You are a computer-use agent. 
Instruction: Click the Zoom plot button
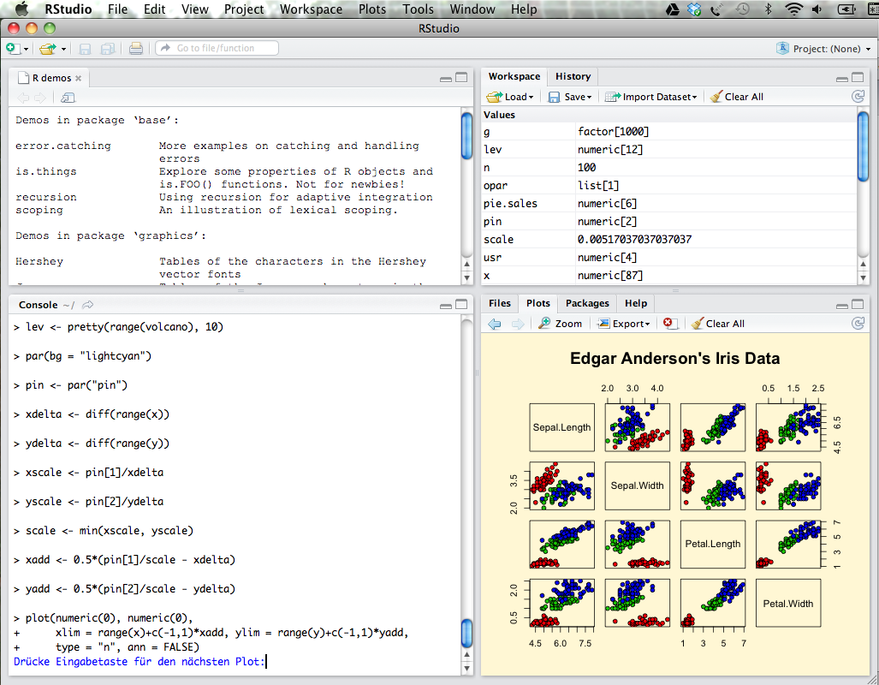point(561,324)
